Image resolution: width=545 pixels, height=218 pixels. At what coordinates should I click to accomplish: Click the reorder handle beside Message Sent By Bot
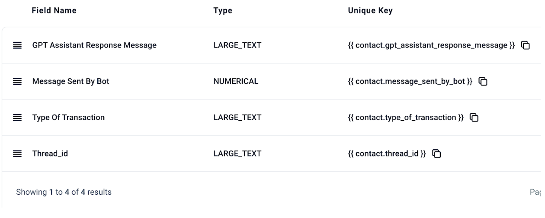tap(16, 81)
